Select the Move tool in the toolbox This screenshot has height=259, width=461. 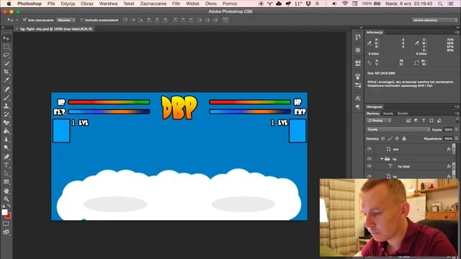(6, 38)
